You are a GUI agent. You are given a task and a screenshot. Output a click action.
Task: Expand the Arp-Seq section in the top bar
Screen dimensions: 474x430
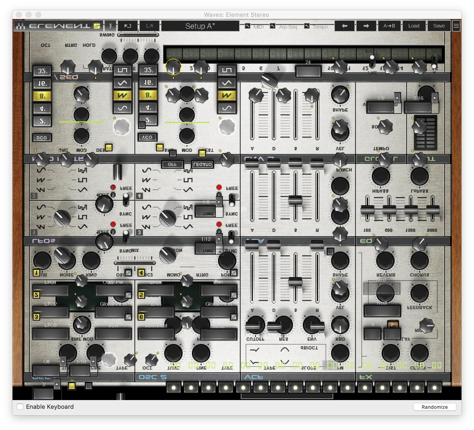273,26
